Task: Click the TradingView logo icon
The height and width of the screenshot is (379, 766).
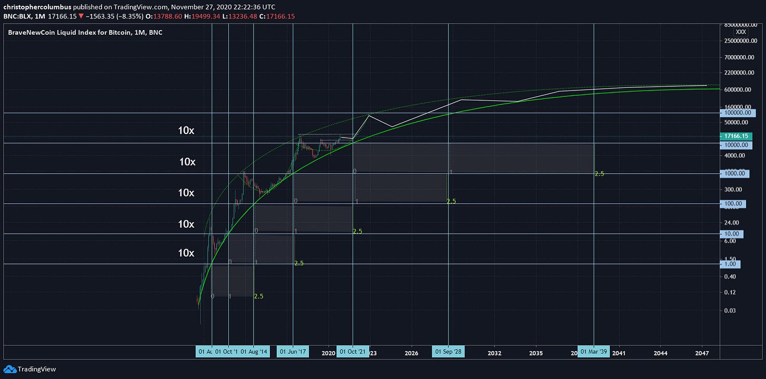Action: (x=9, y=369)
